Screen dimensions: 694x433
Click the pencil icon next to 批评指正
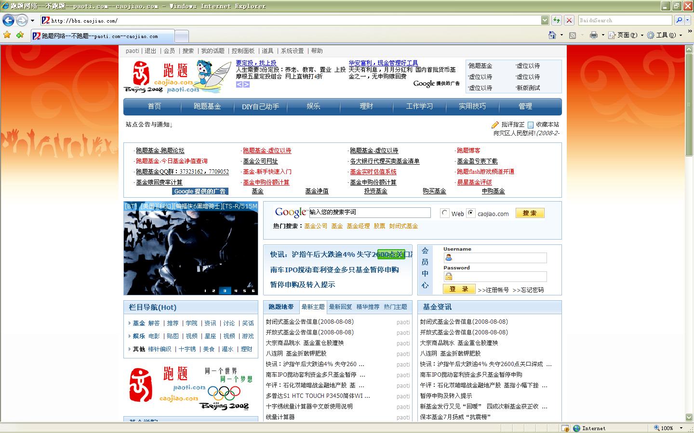tap(495, 125)
